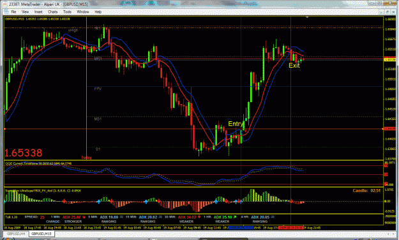The width and height of the screenshot is (399, 240).
Task: Click the orange horizontal line price tag on scale
Action: point(390,129)
